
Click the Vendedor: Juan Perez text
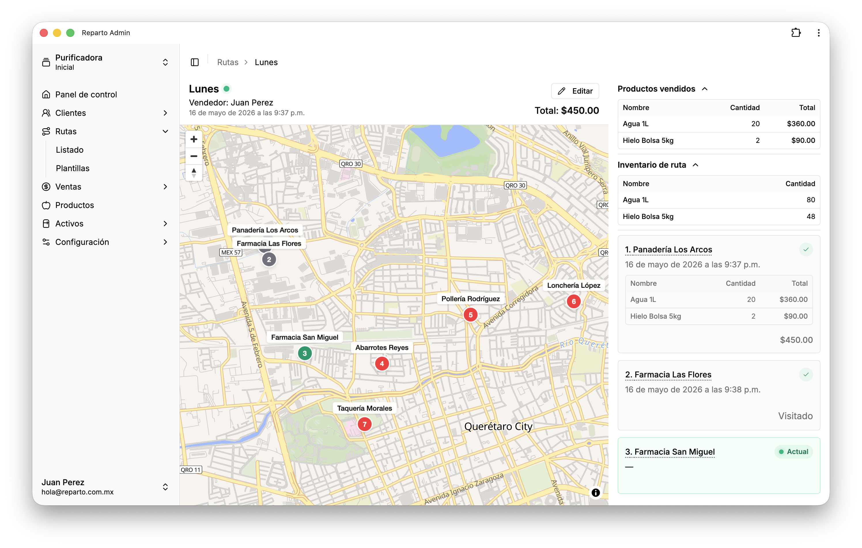(231, 103)
